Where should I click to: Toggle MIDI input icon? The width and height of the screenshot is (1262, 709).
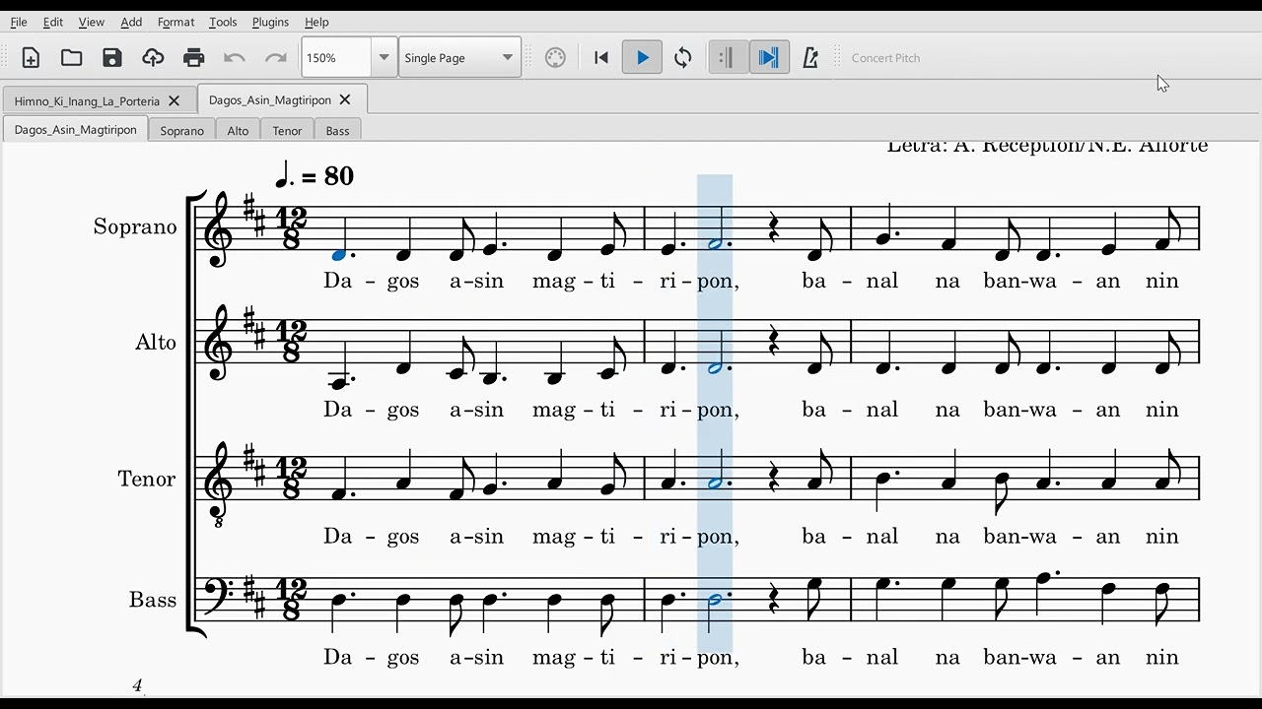pos(555,58)
